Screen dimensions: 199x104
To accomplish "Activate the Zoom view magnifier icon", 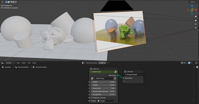I will click(196, 17).
